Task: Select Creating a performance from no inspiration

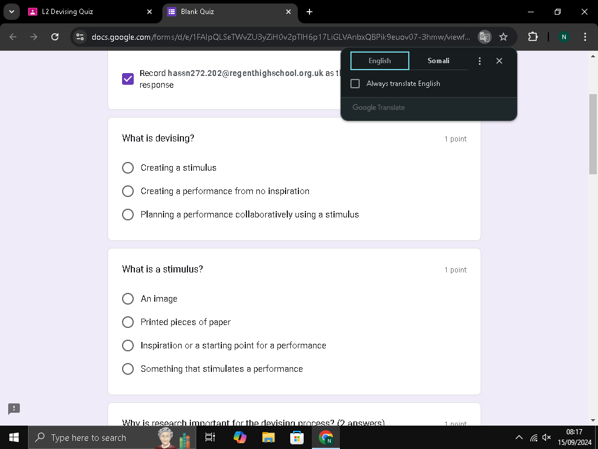Action: [128, 191]
